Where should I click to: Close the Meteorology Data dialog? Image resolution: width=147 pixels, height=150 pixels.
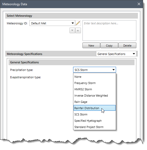coord(139,4)
